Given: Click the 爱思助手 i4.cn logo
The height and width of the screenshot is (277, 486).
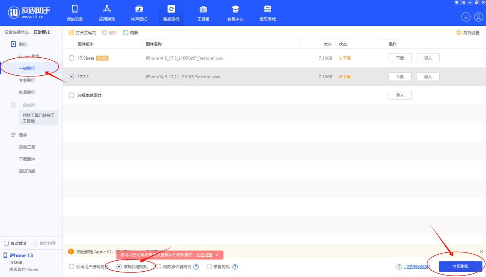Looking at the screenshot, I should 29,12.
